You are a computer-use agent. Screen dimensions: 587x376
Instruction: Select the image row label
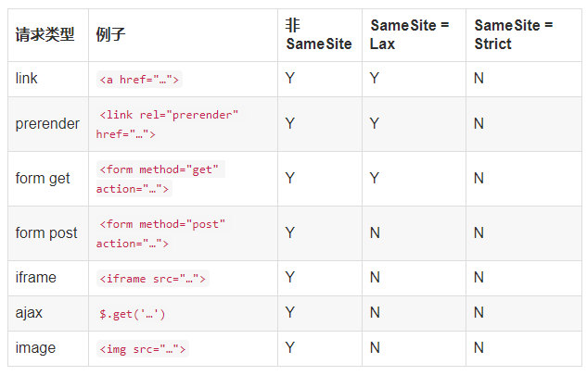(35, 348)
